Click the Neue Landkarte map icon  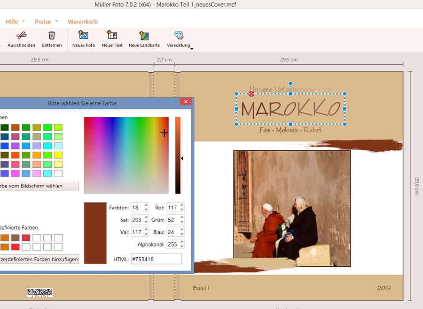coord(144,36)
